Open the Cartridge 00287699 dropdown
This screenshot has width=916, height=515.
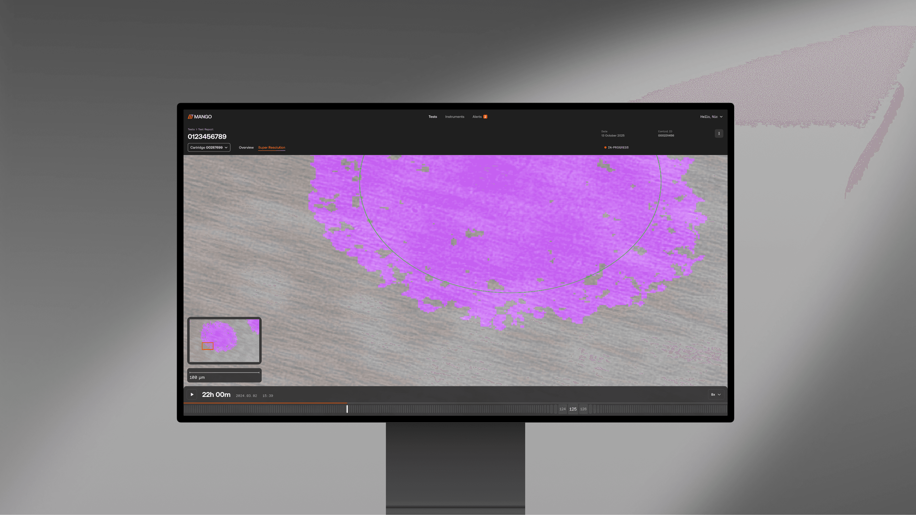click(209, 147)
